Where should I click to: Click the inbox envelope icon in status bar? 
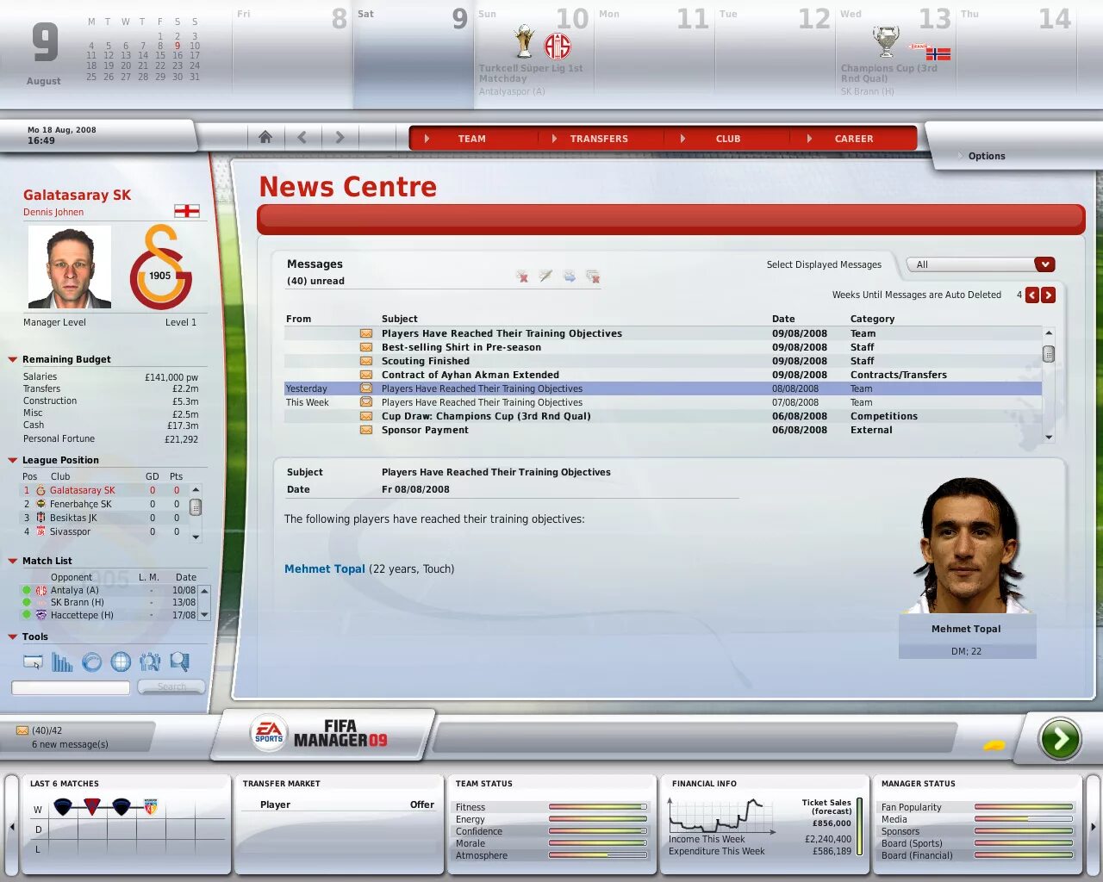tap(22, 730)
